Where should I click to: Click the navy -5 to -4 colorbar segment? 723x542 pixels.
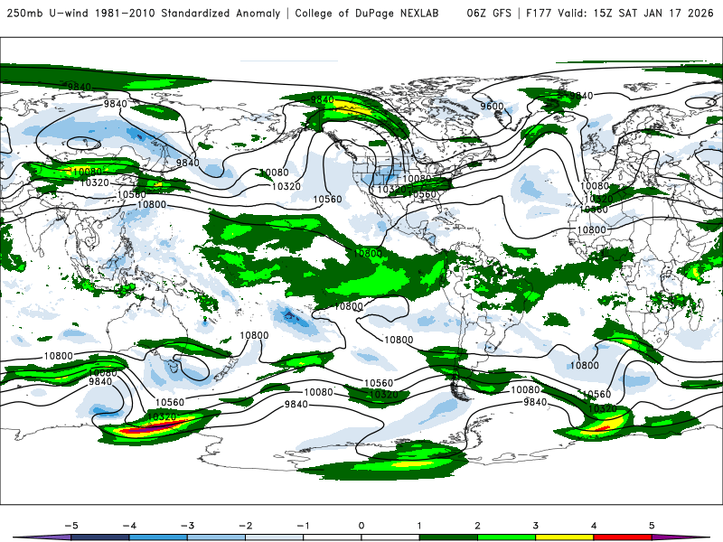[x=100, y=537]
